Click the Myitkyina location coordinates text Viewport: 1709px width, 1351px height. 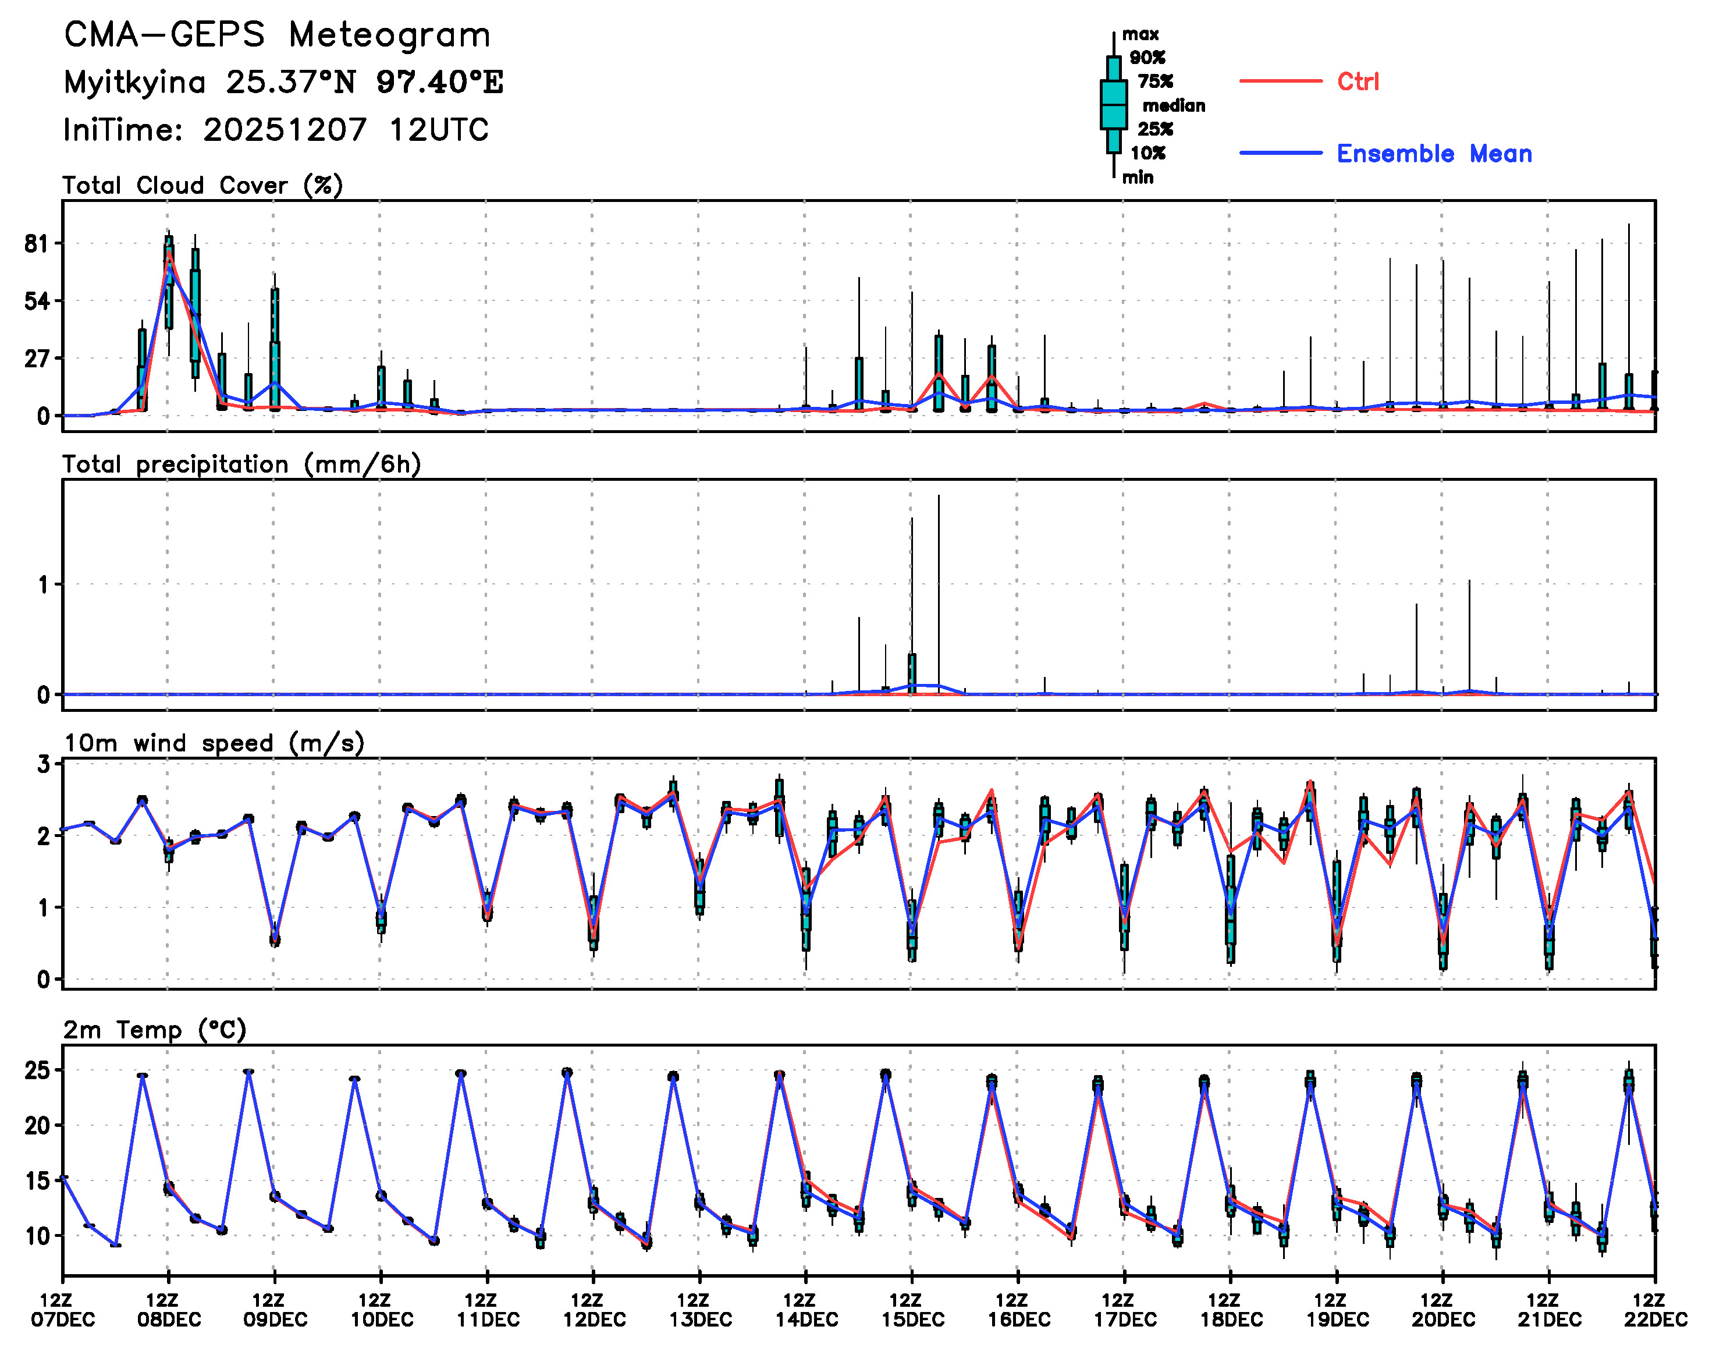pyautogui.click(x=283, y=81)
